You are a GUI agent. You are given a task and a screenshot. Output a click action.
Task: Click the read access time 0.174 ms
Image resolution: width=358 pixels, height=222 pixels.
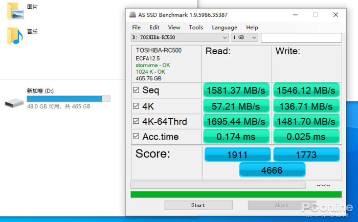pyautogui.click(x=236, y=137)
